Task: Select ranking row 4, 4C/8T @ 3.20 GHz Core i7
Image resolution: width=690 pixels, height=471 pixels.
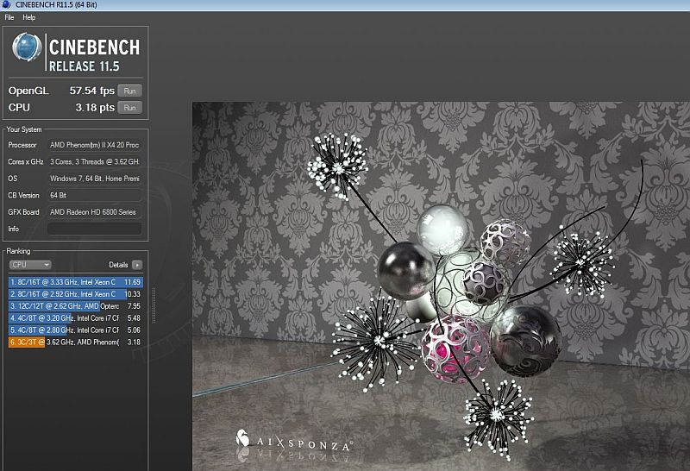Action: coord(75,317)
